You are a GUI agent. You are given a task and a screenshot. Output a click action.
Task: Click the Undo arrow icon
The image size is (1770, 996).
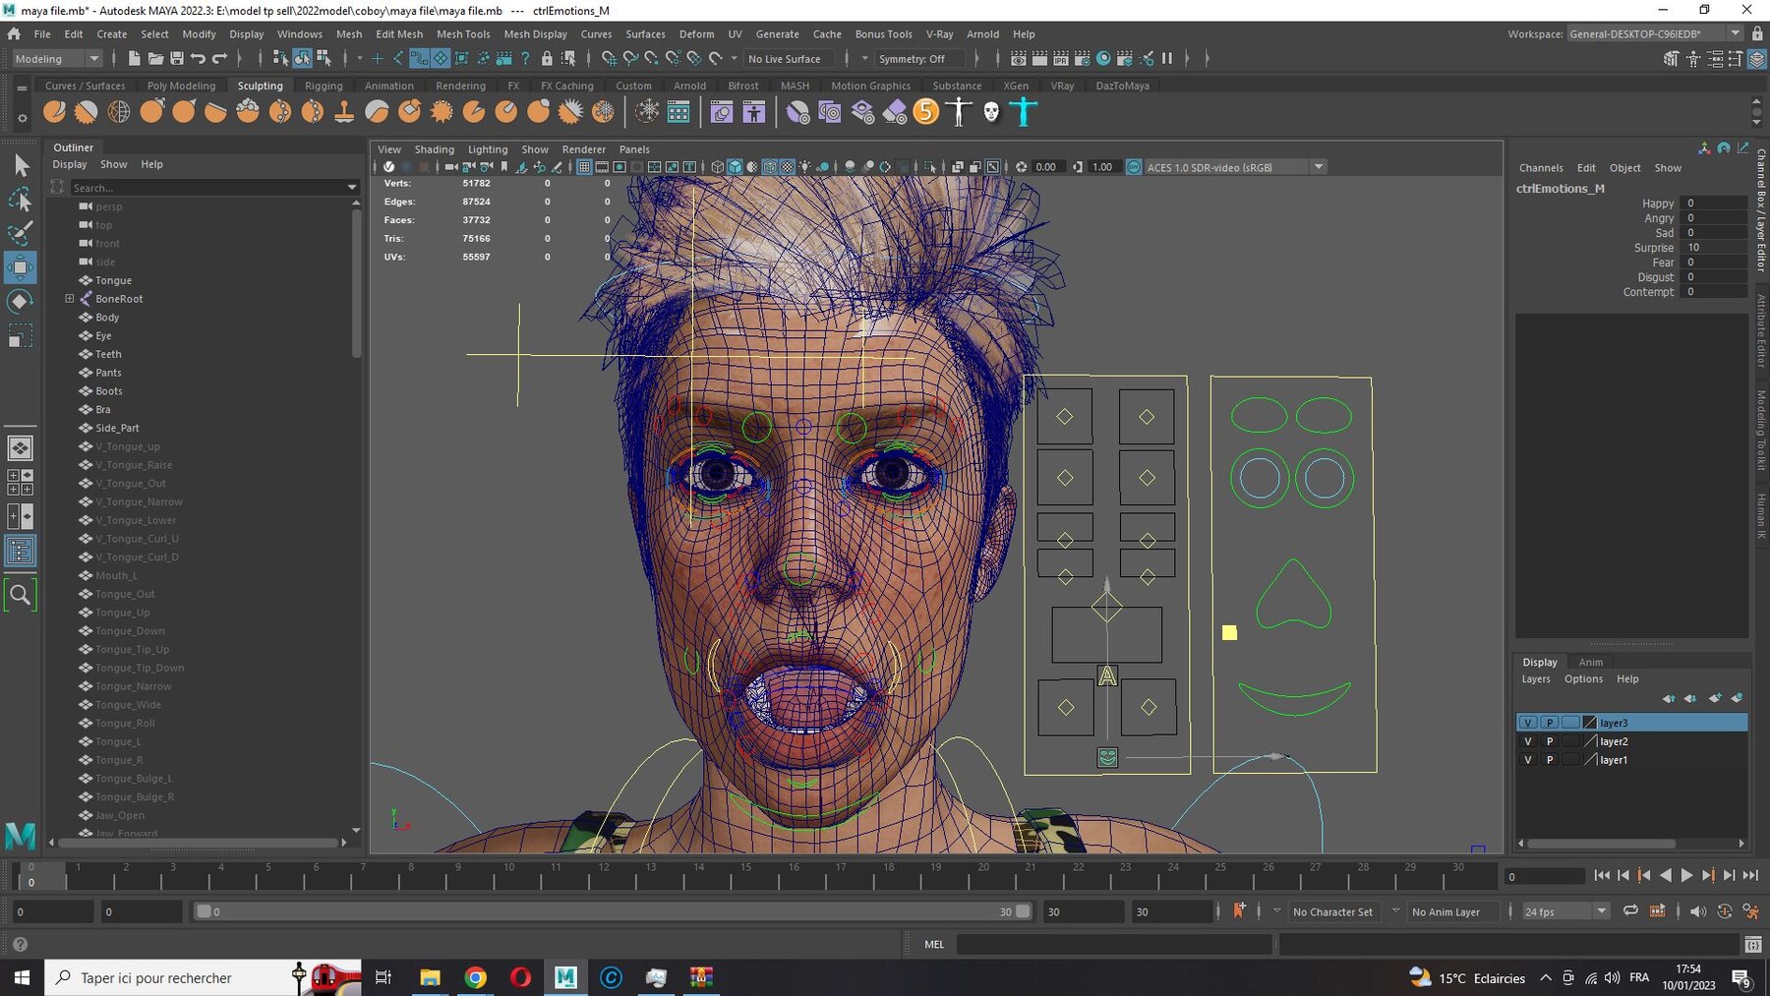[x=199, y=59]
